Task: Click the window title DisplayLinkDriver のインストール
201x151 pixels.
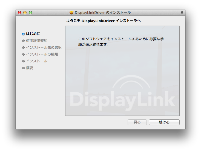Action: [x=103, y=13]
